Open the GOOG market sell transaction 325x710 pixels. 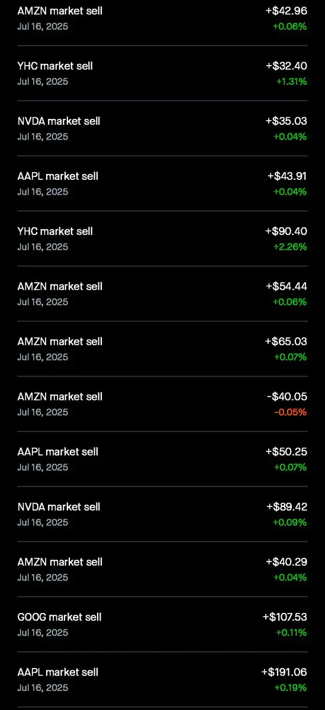point(162,624)
